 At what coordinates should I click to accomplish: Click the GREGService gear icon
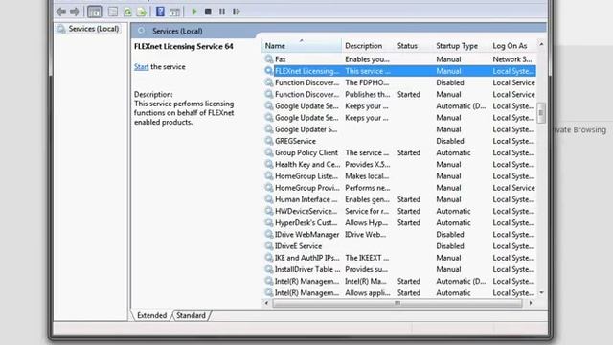click(269, 141)
